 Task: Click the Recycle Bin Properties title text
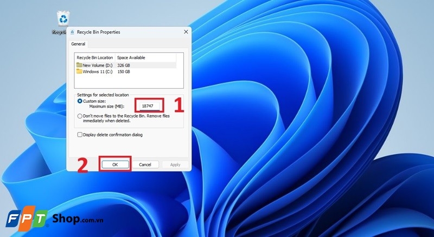tap(99, 32)
